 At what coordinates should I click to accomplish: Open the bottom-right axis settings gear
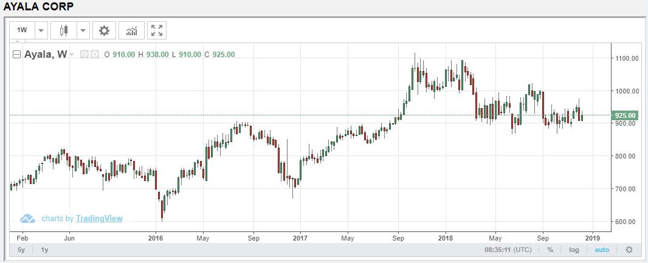pos(629,250)
